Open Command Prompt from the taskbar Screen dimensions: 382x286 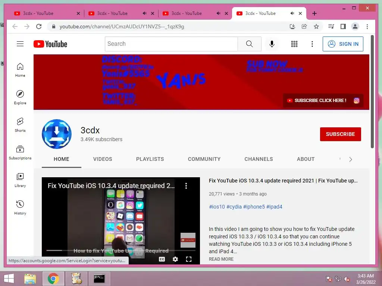point(99,279)
